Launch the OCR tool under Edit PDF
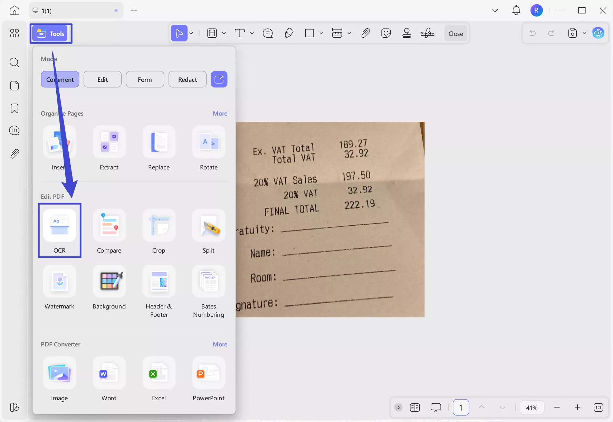613x422 pixels. (x=59, y=230)
